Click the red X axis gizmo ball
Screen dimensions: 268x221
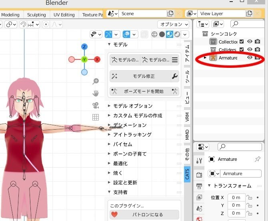click(x=97, y=59)
